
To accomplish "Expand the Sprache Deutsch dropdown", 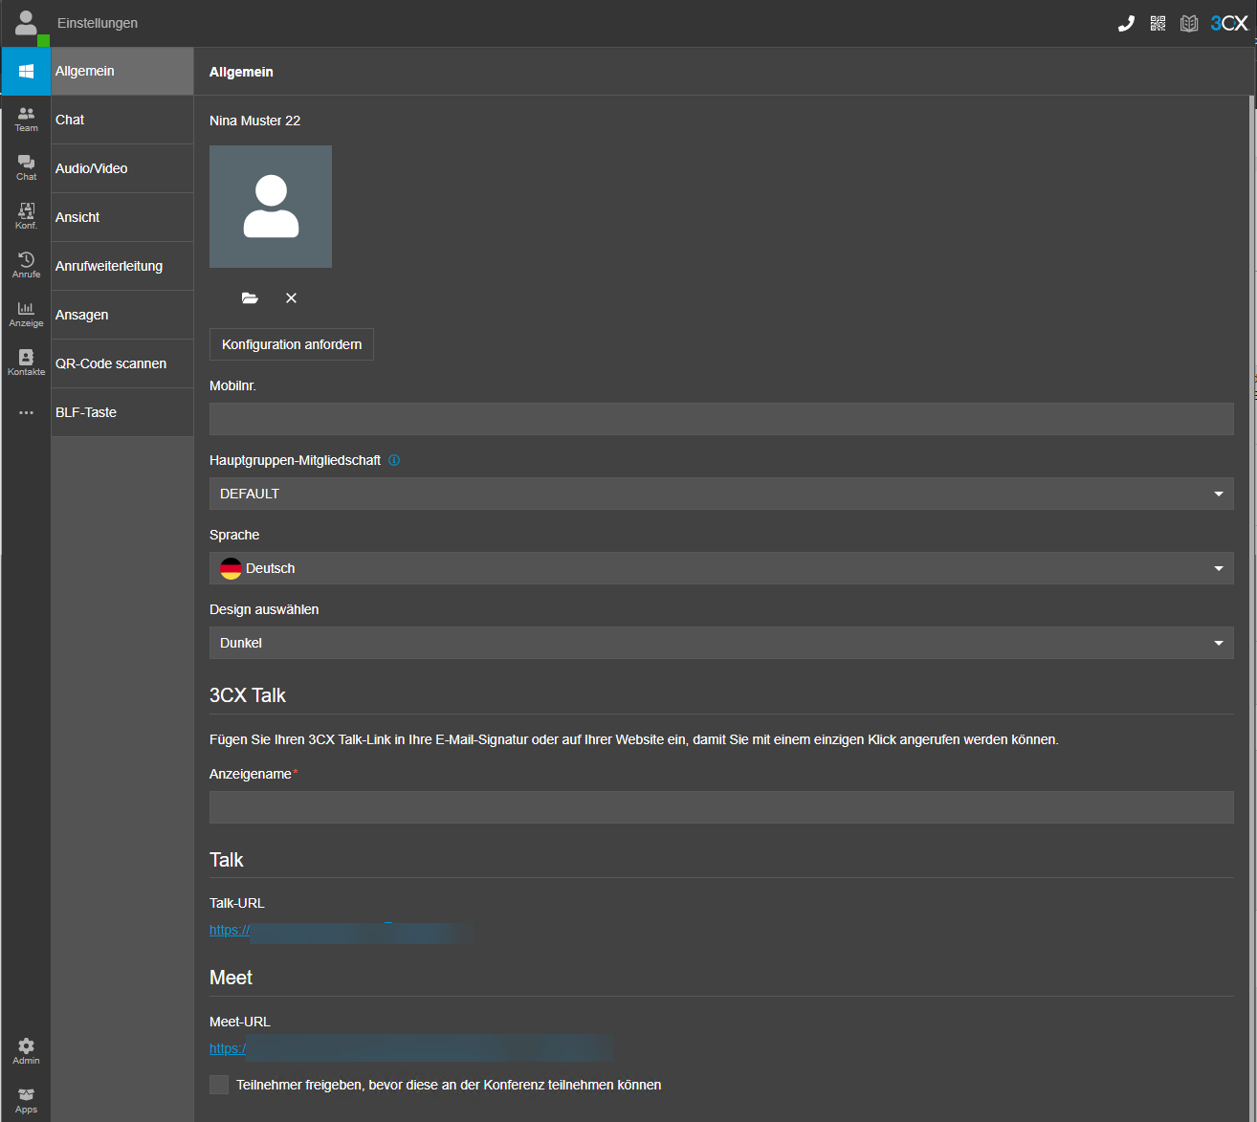I will pos(721,568).
